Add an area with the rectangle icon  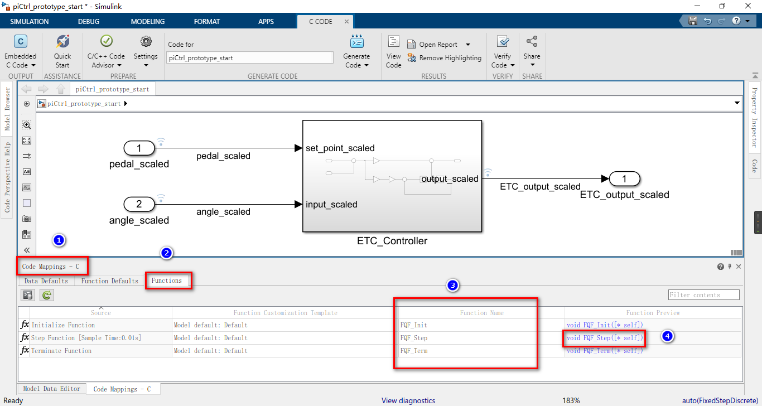click(27, 203)
